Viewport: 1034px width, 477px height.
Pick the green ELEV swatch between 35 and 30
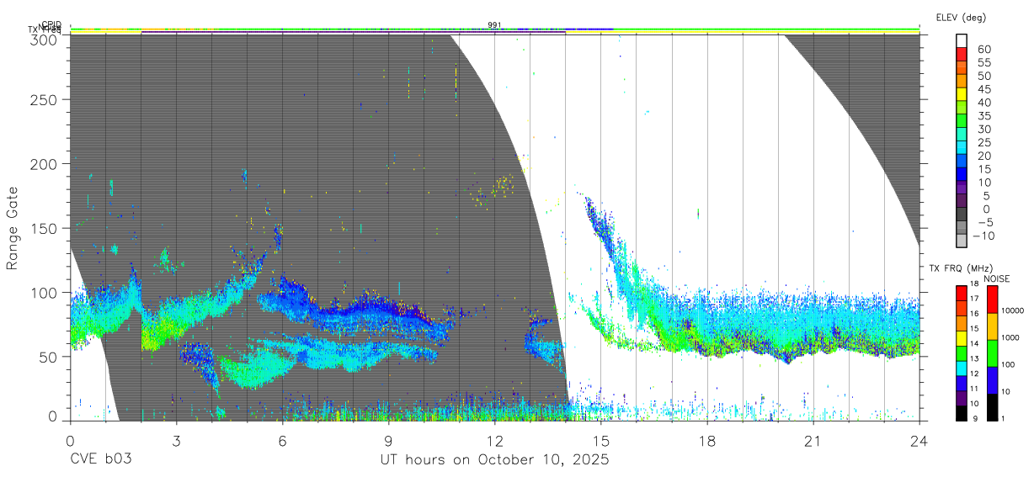pos(962,121)
